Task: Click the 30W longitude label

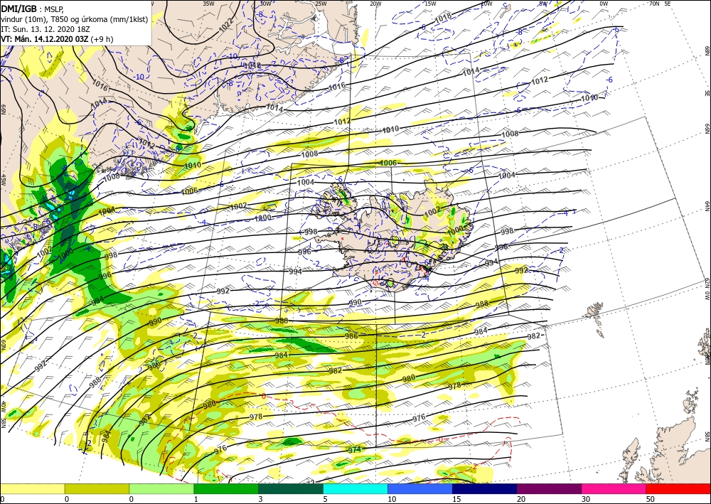Action: point(265,4)
